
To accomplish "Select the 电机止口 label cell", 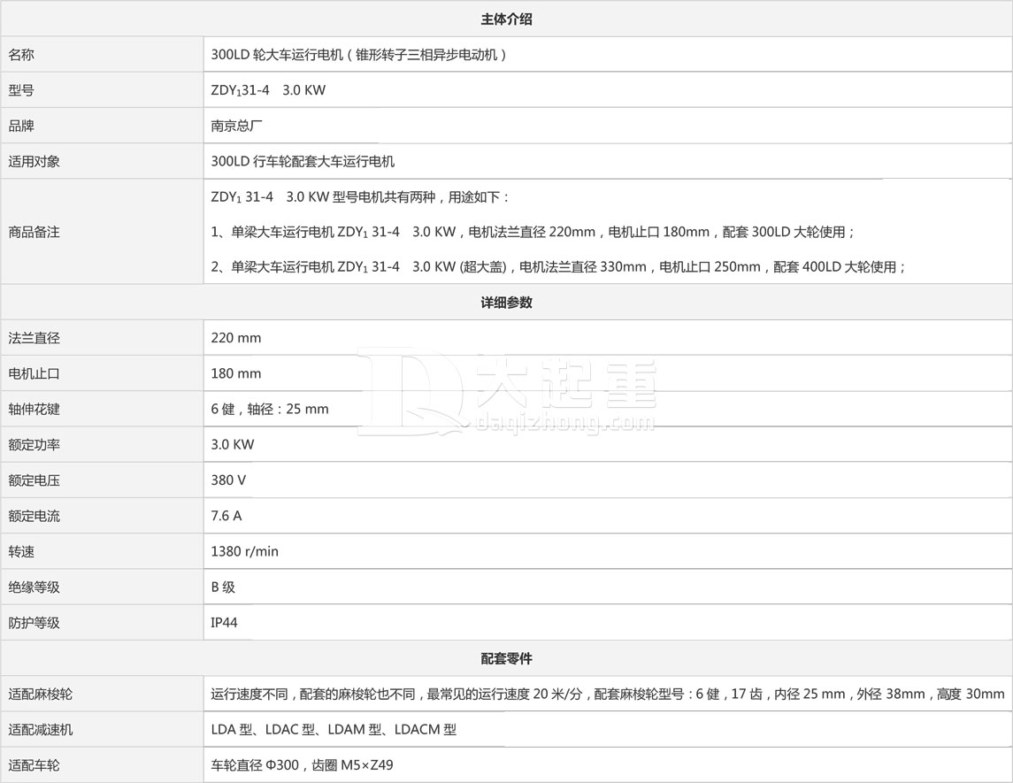I will tap(102, 372).
